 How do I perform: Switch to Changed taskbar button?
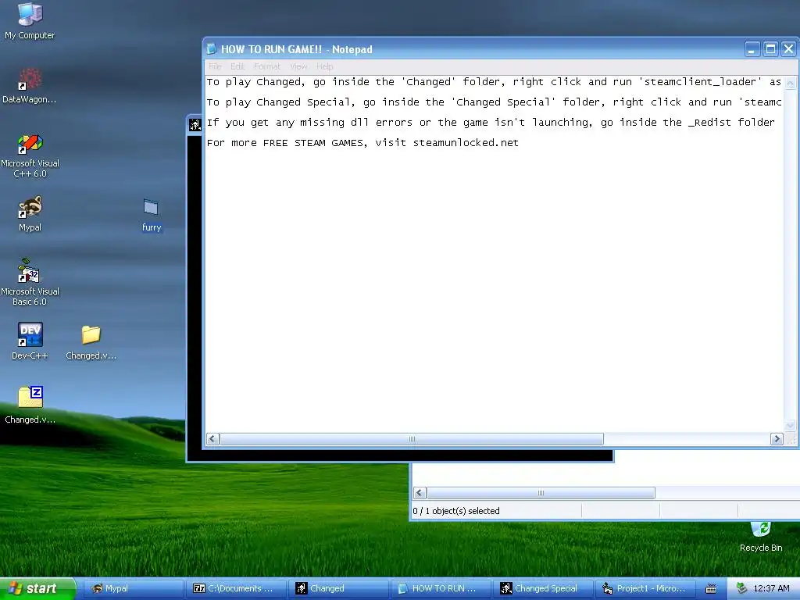pyautogui.click(x=337, y=588)
